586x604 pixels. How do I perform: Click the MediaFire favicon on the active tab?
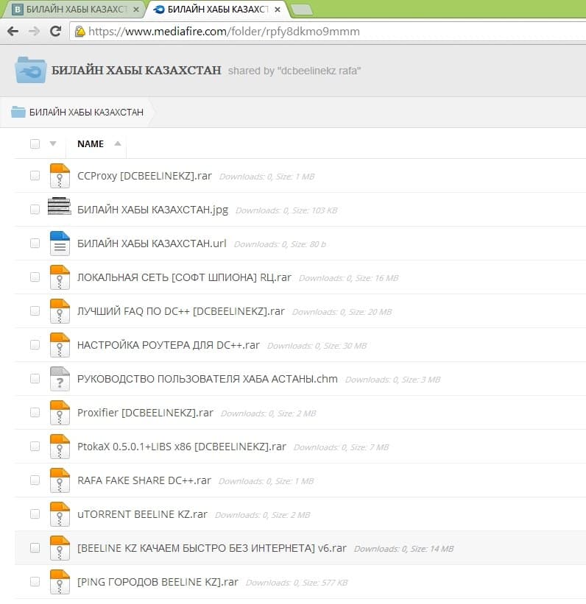[159, 10]
